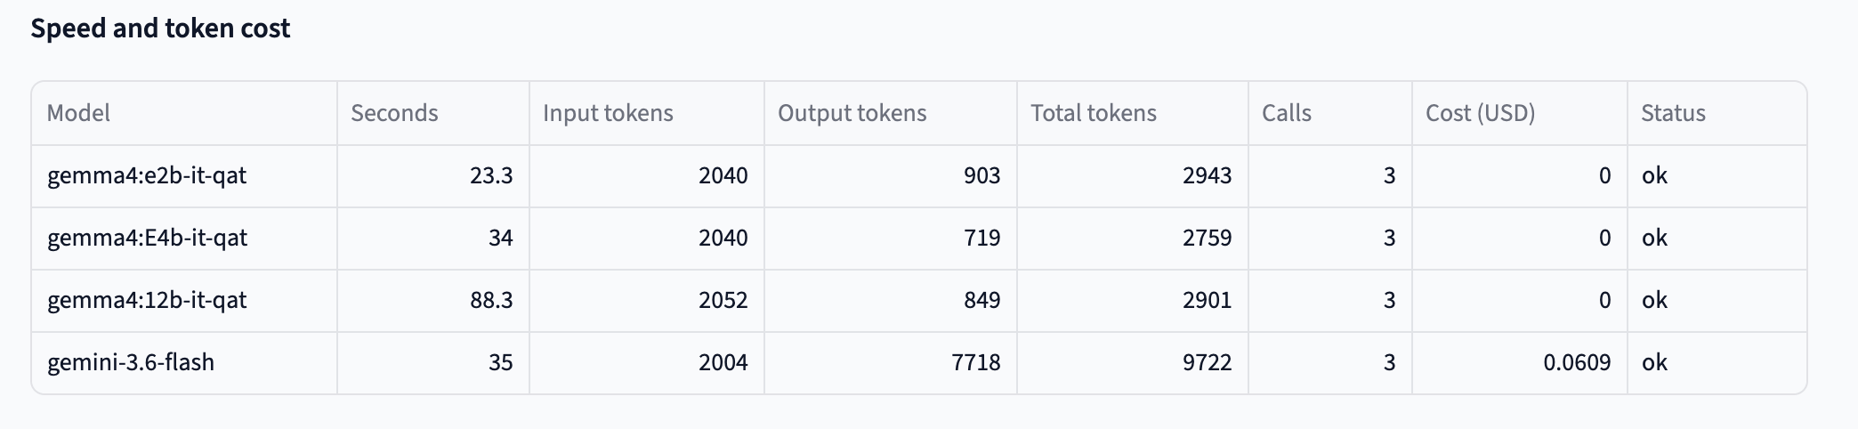Click the gemma4:E4b-it-qat model cell

184,239
